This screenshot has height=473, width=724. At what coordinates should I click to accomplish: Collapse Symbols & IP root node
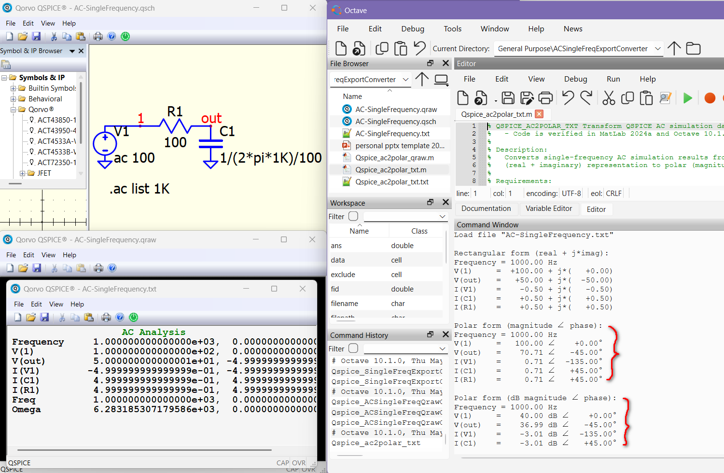[4, 78]
